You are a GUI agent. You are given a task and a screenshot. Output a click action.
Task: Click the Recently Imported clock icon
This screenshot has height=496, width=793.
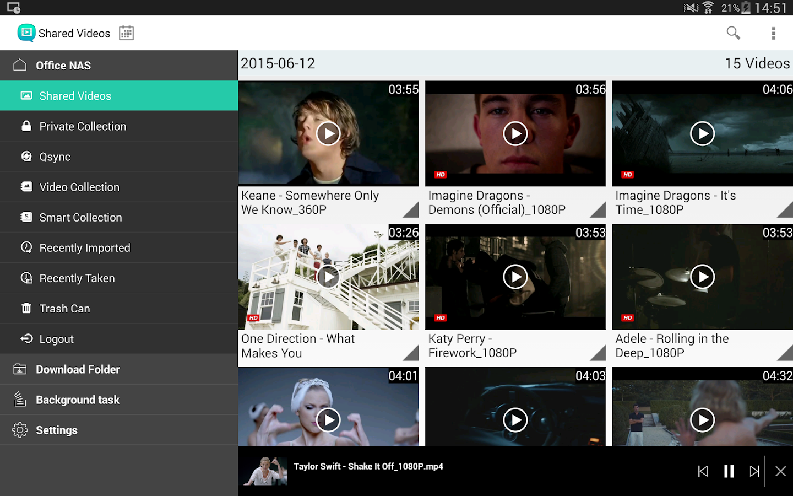[x=26, y=247]
